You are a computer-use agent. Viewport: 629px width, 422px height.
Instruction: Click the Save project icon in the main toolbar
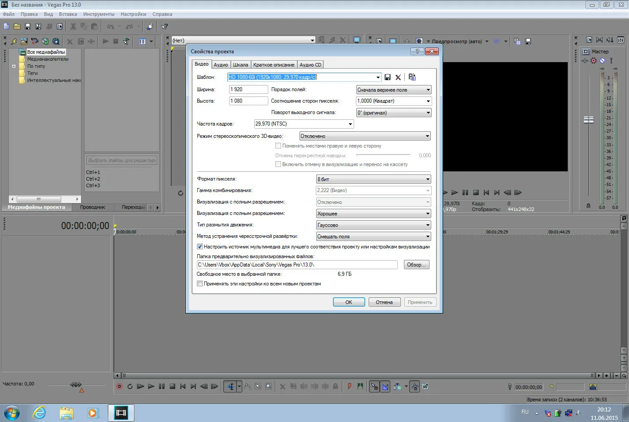28,27
